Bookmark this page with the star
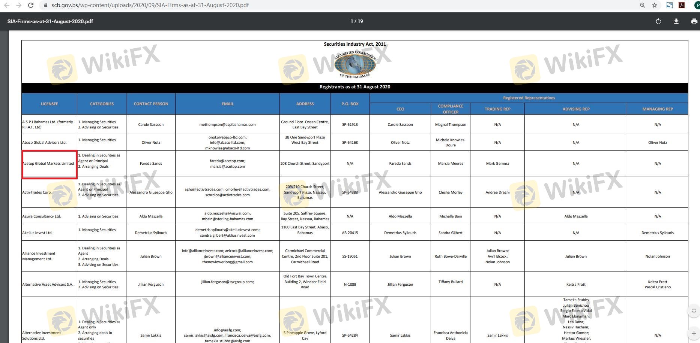Viewport: 700px width, 343px height. tap(655, 5)
